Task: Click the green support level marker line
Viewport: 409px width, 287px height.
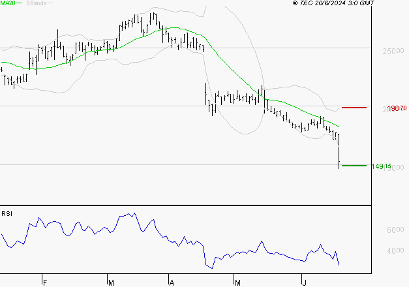Action: 354,166
